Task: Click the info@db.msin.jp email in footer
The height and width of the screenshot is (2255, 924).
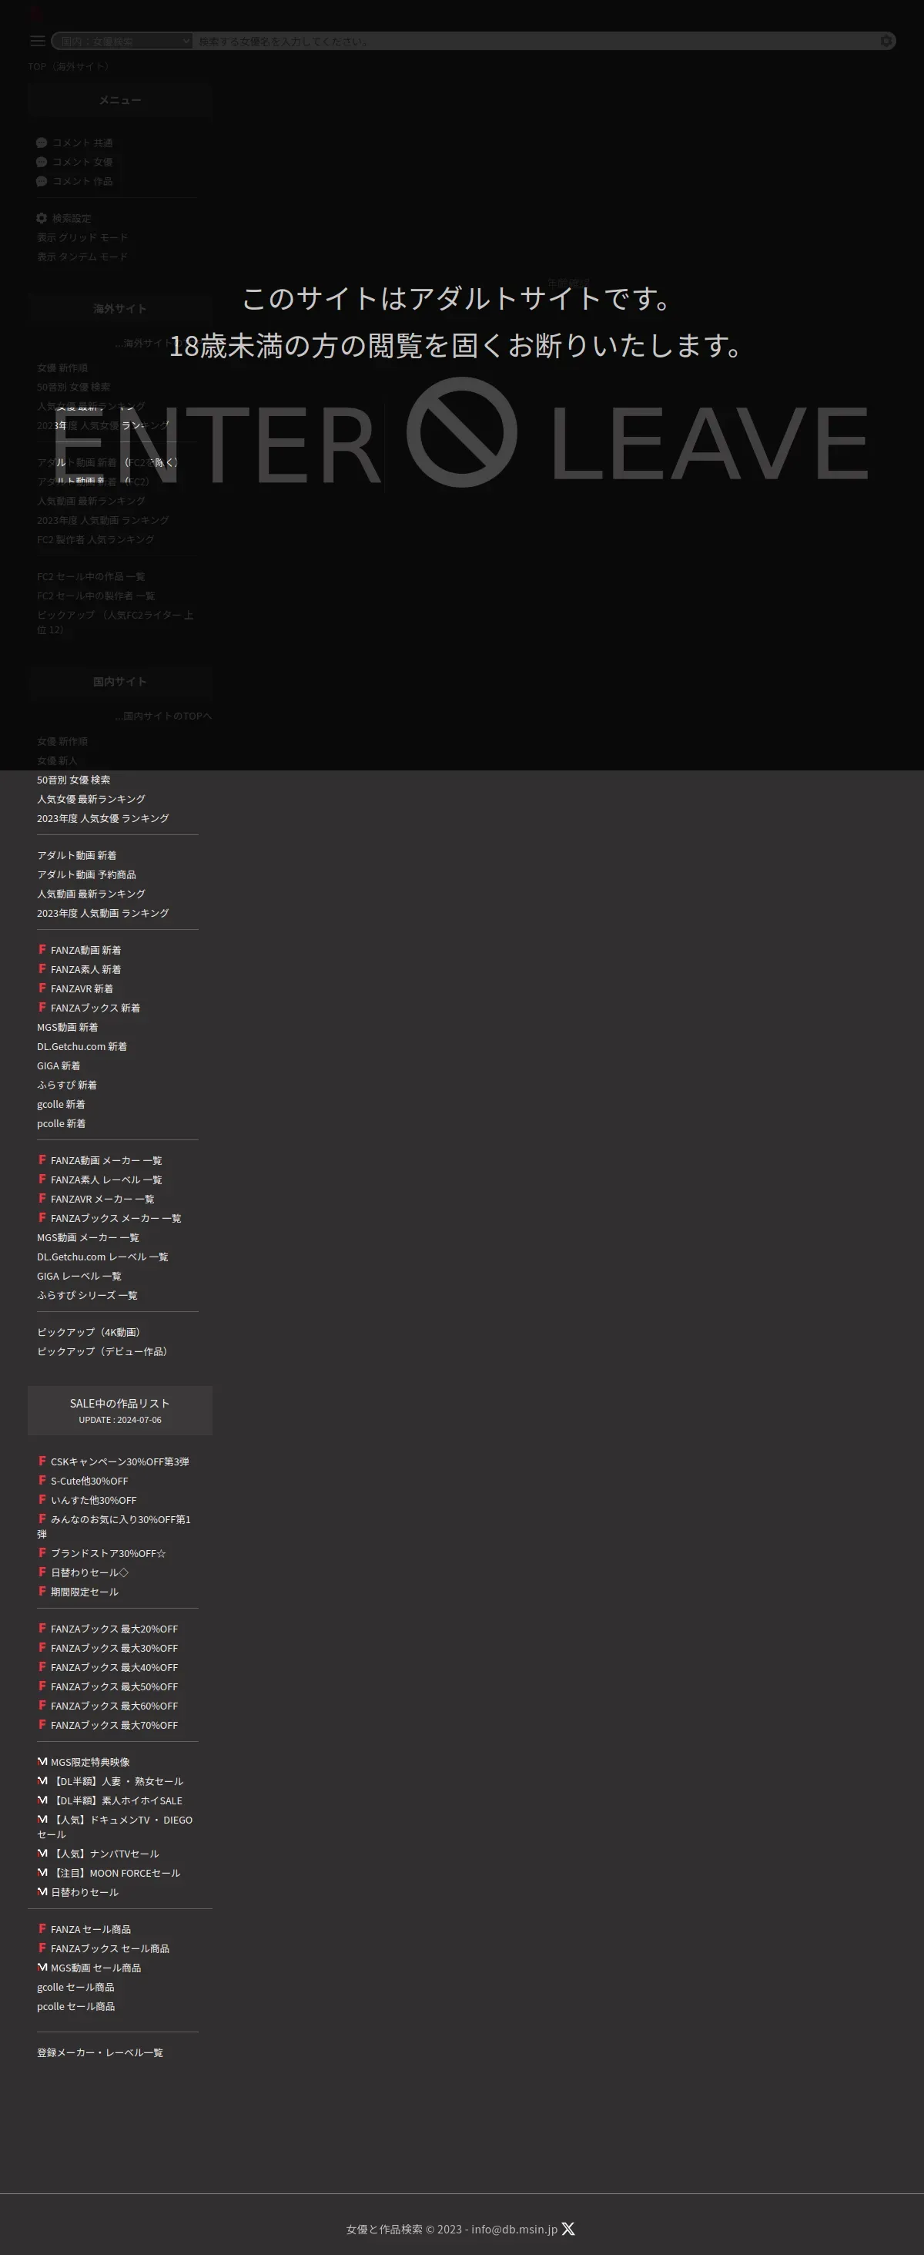Action: [514, 2228]
